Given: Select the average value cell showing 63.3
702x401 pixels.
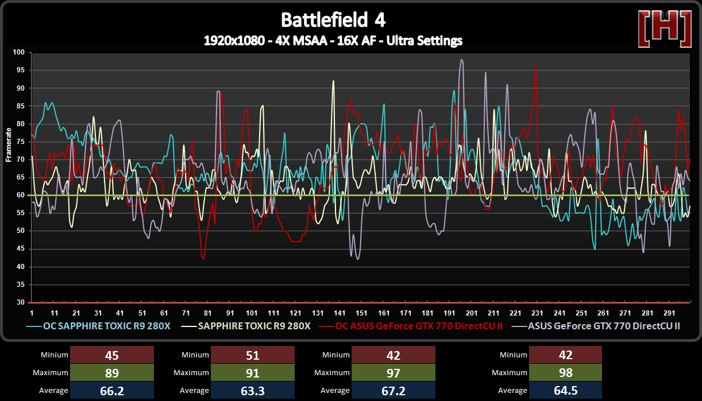Looking at the screenshot, I should (x=253, y=391).
